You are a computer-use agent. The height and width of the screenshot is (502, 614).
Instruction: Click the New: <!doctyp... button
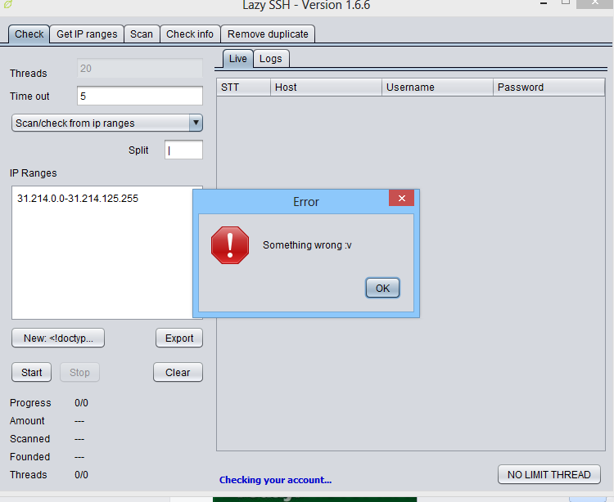coord(58,338)
